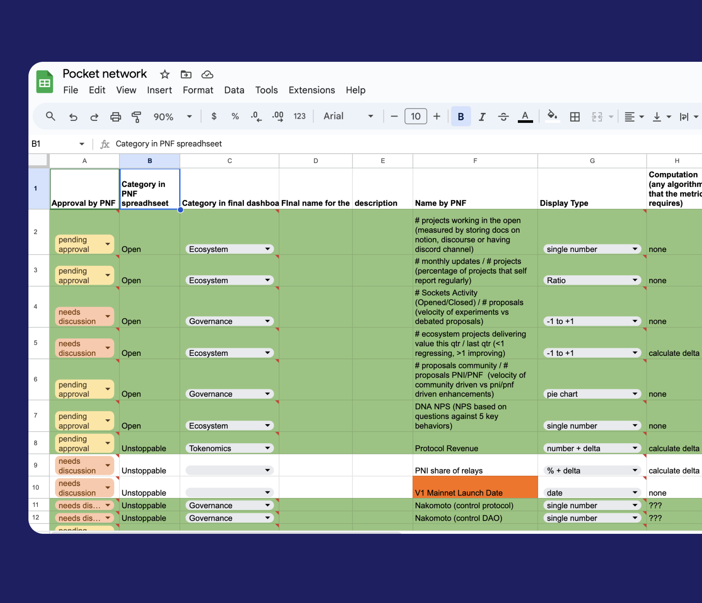The width and height of the screenshot is (702, 603).
Task: Open horizontal align options
Action: point(634,117)
